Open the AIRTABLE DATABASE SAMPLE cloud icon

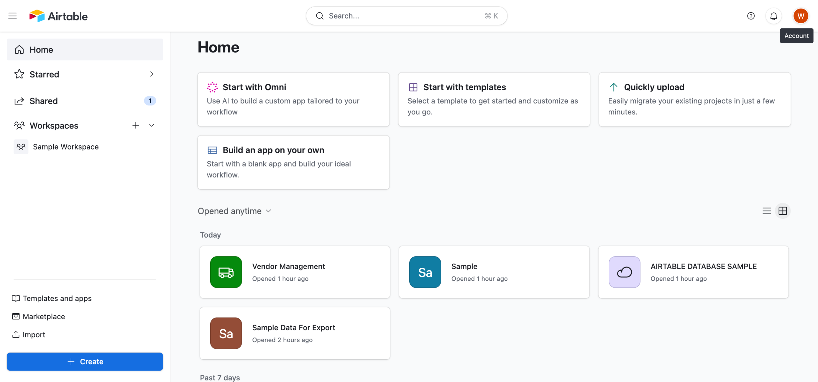pyautogui.click(x=624, y=272)
